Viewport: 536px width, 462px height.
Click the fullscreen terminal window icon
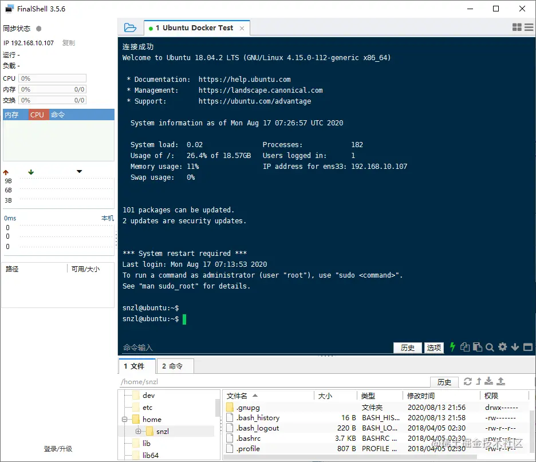point(528,347)
